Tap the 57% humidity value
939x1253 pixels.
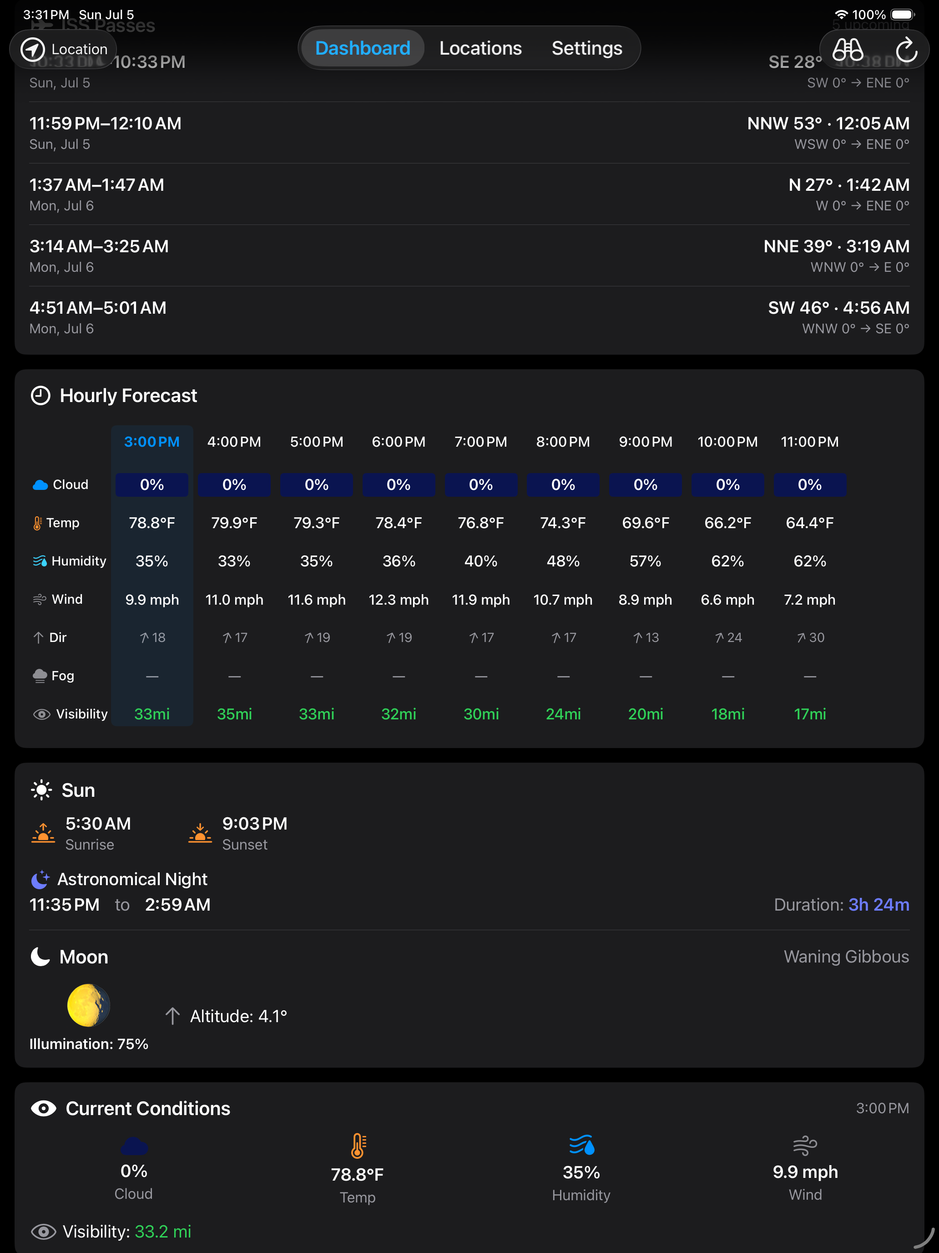click(x=645, y=561)
